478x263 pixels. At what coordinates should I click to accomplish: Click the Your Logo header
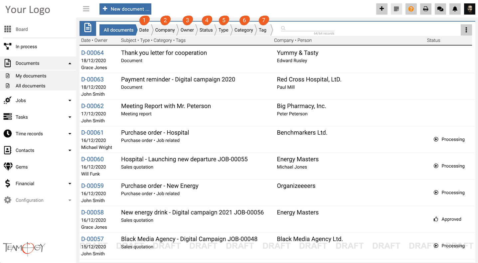28,10
